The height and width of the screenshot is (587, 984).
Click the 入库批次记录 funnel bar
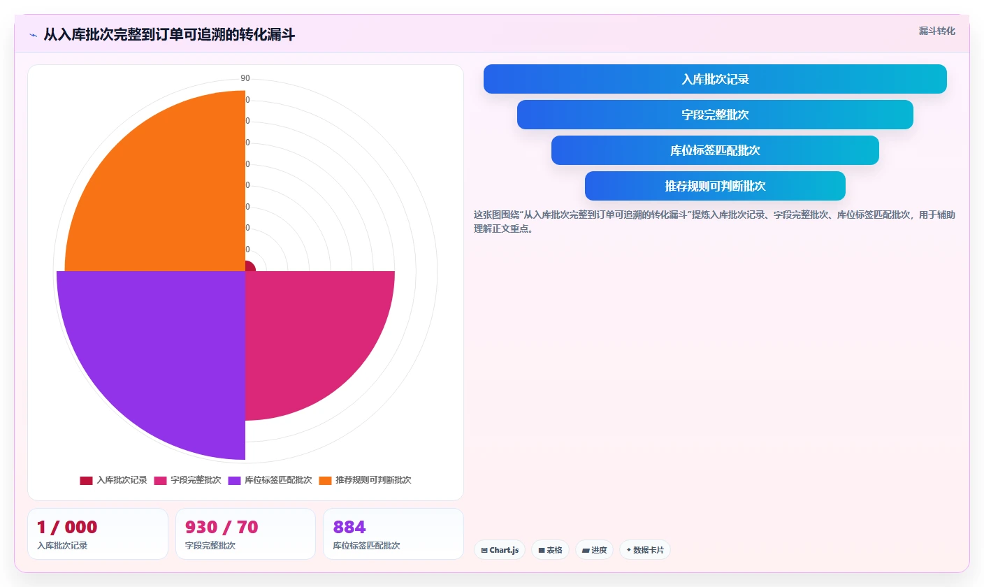715,79
